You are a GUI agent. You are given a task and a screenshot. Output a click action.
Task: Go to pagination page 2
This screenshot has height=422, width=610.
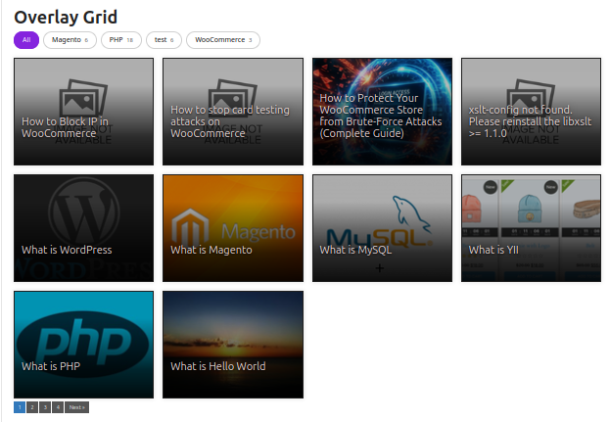pos(32,407)
